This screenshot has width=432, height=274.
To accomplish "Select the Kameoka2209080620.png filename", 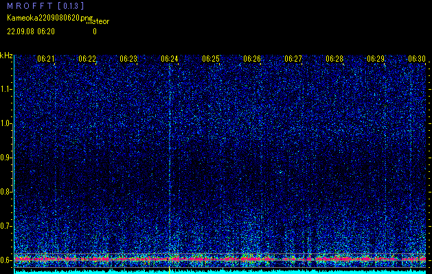I will coord(50,18).
